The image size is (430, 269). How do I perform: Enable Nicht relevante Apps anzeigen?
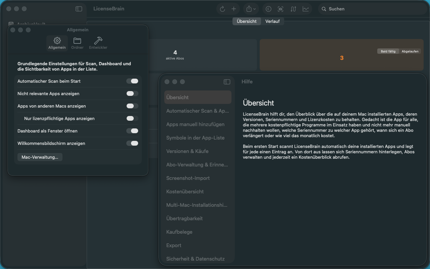[132, 93]
